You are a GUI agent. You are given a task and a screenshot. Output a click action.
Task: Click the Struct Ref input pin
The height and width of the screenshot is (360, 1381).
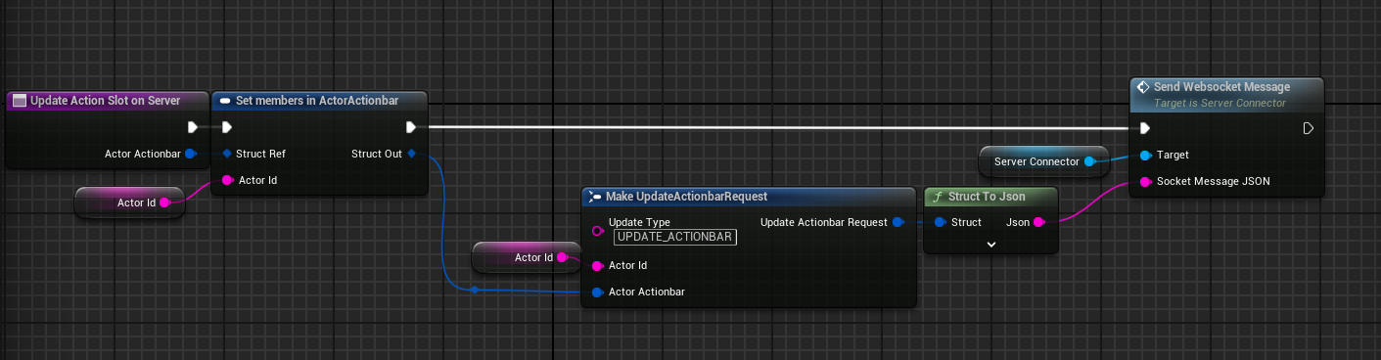click(227, 154)
